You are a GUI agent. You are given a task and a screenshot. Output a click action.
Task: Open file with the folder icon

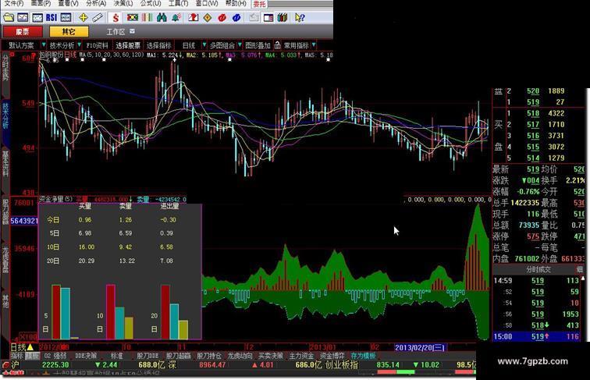[x=9, y=18]
